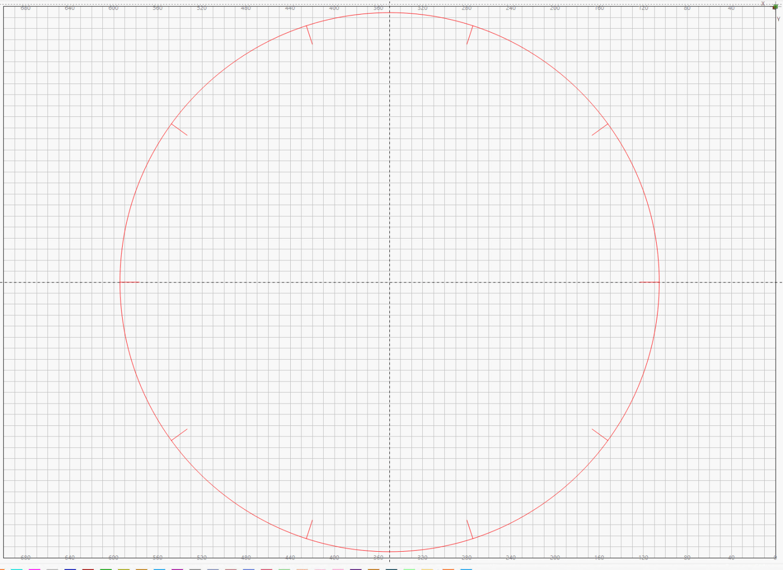Click the 640 label on the bottom ruler
Image resolution: width=783 pixels, height=570 pixels.
[69, 558]
